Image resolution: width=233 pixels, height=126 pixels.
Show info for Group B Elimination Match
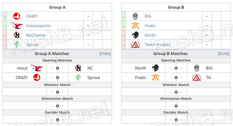(x=176, y=106)
